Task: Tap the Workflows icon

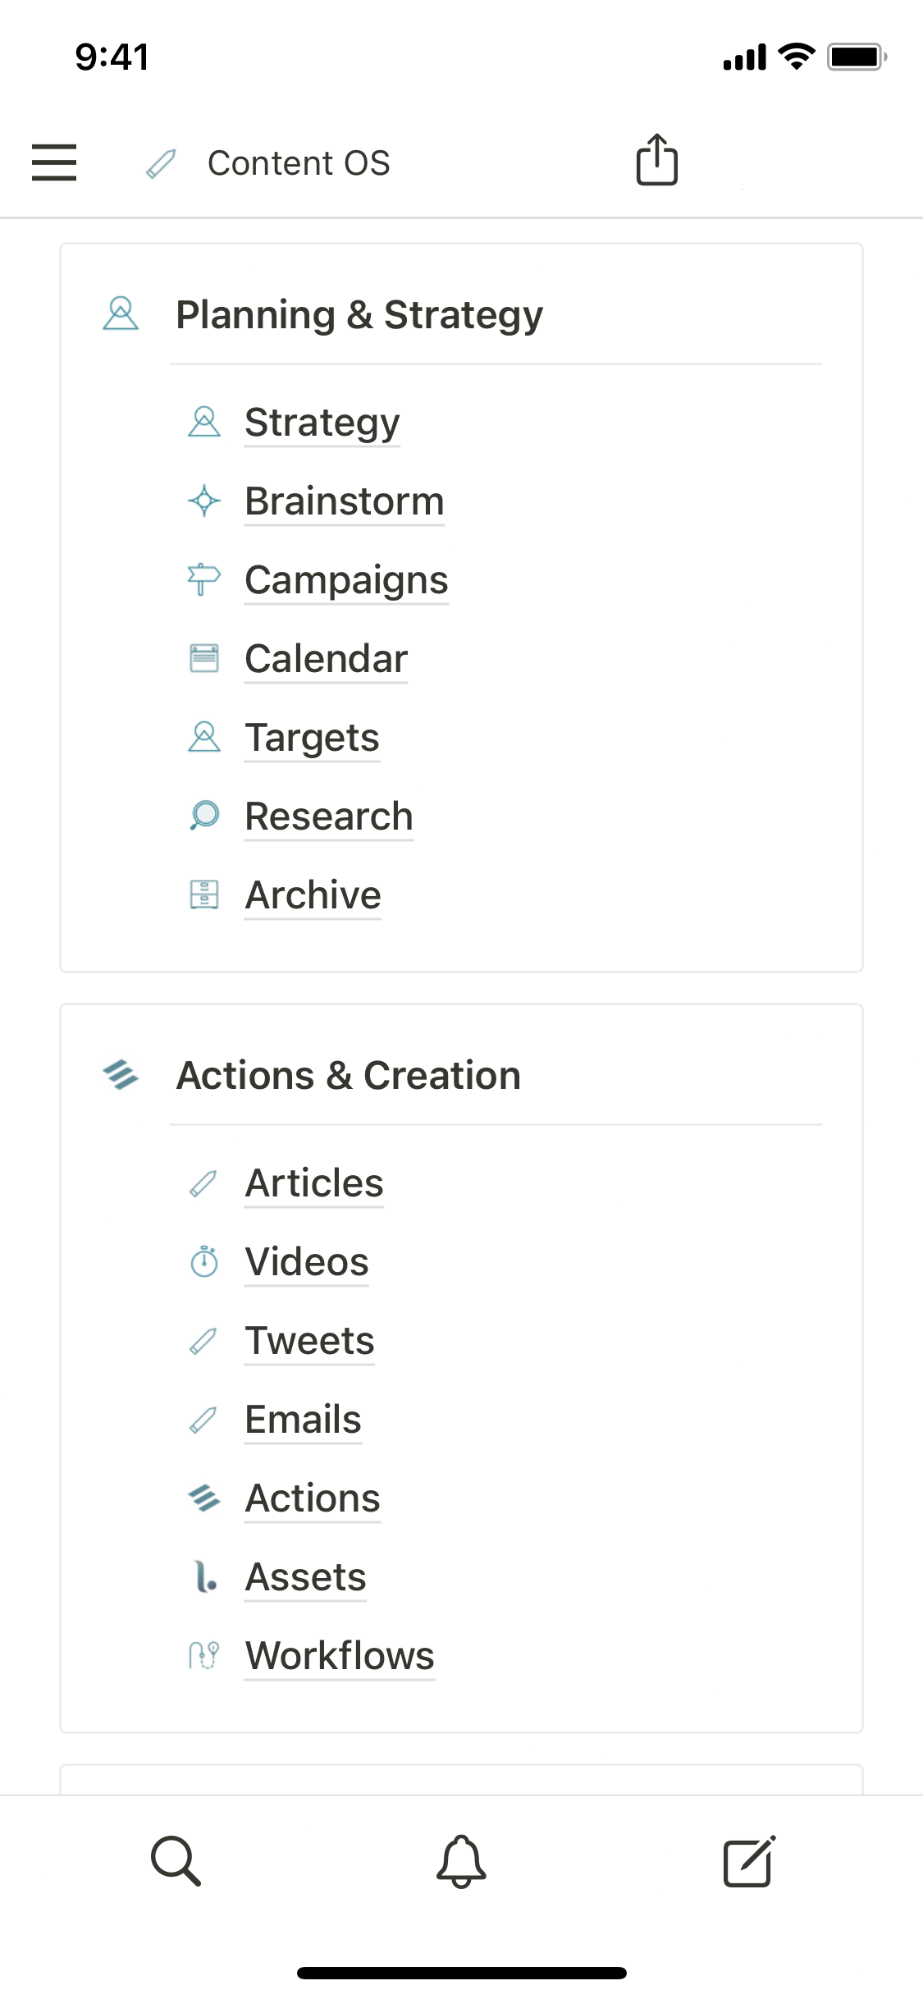Action: [x=203, y=1655]
